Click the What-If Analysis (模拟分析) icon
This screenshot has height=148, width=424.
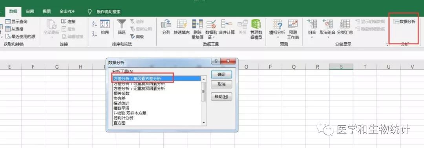click(277, 24)
